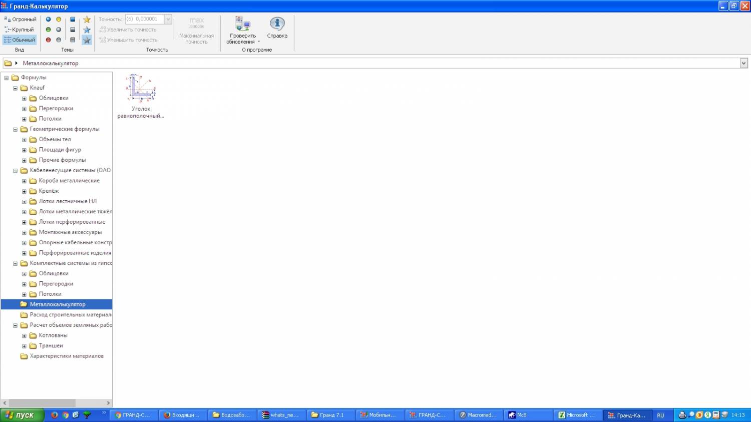The width and height of the screenshot is (751, 422).
Task: Select Лотки перфорированные tree item
Action: point(72,222)
